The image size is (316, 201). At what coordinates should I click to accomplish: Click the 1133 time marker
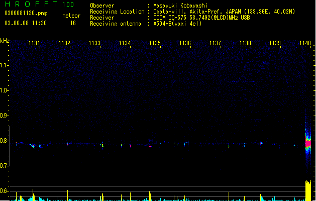(94, 43)
